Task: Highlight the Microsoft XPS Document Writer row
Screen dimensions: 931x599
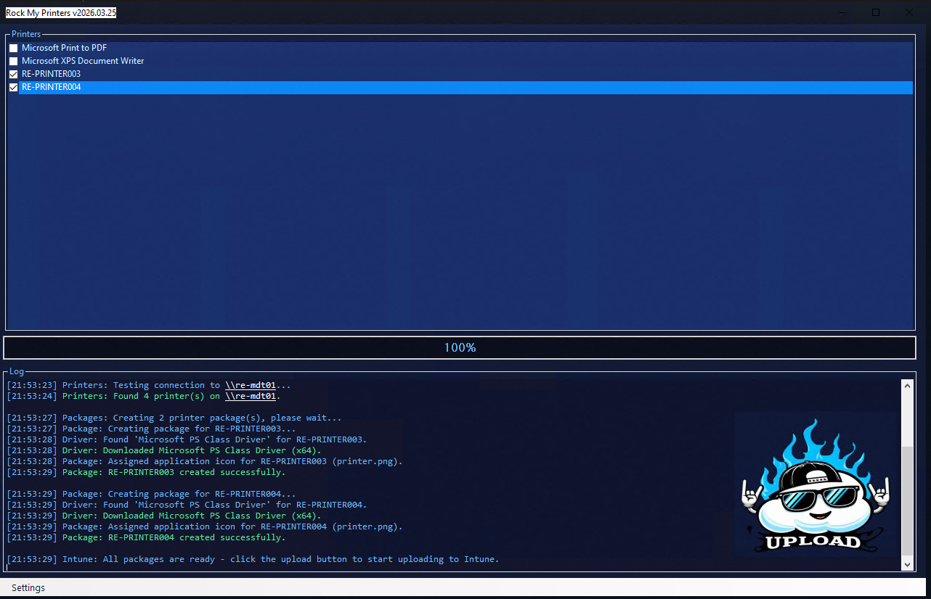Action: coord(83,61)
